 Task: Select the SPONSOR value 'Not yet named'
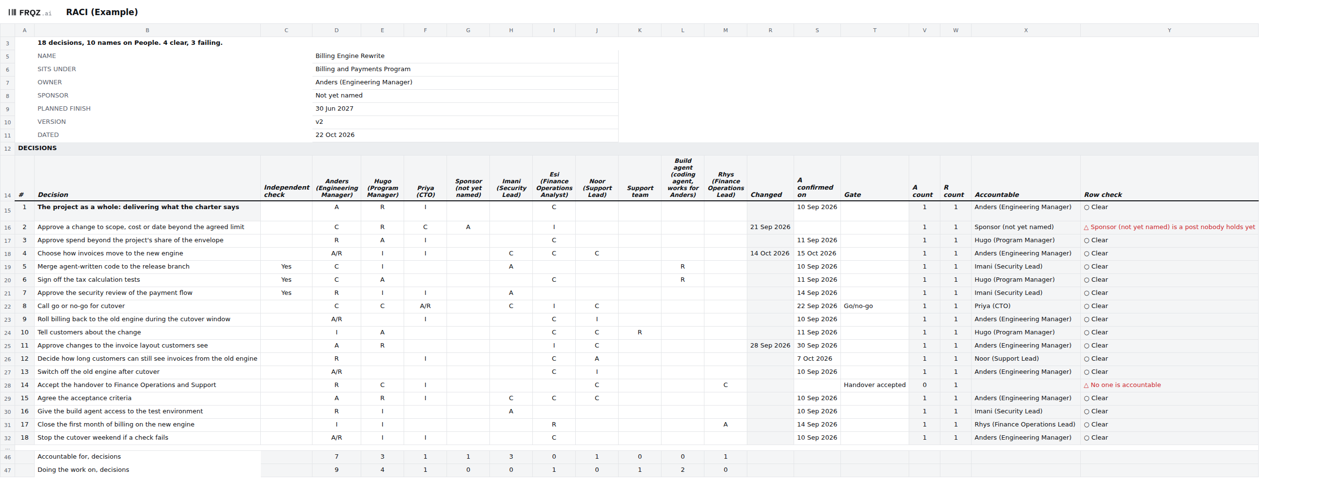click(465, 96)
